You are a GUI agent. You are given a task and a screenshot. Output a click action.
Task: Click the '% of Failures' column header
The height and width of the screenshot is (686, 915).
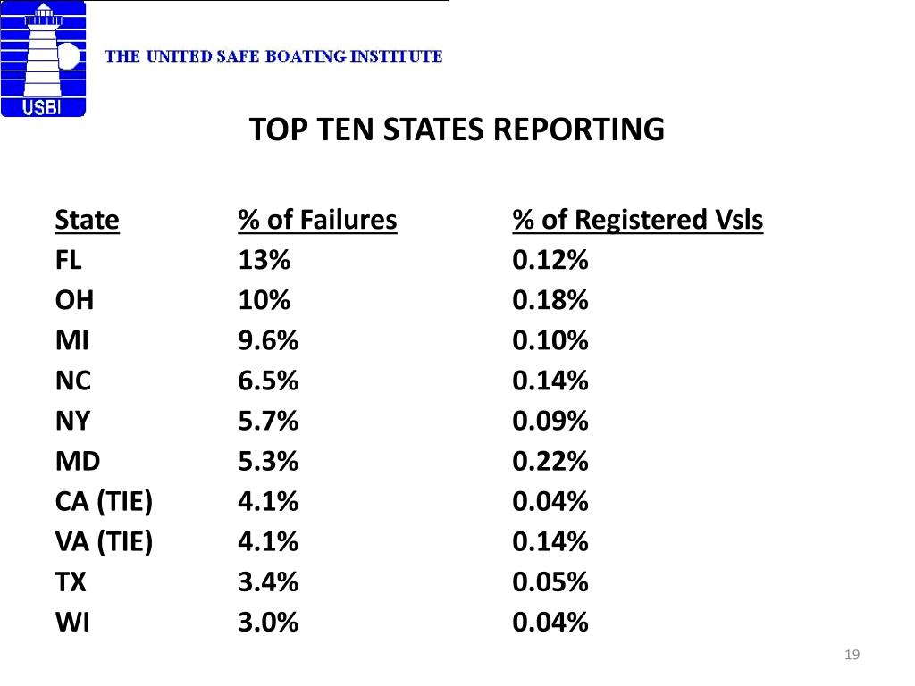pos(317,220)
